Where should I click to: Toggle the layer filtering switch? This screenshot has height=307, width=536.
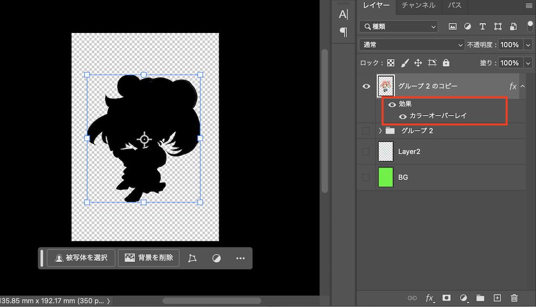(530, 26)
